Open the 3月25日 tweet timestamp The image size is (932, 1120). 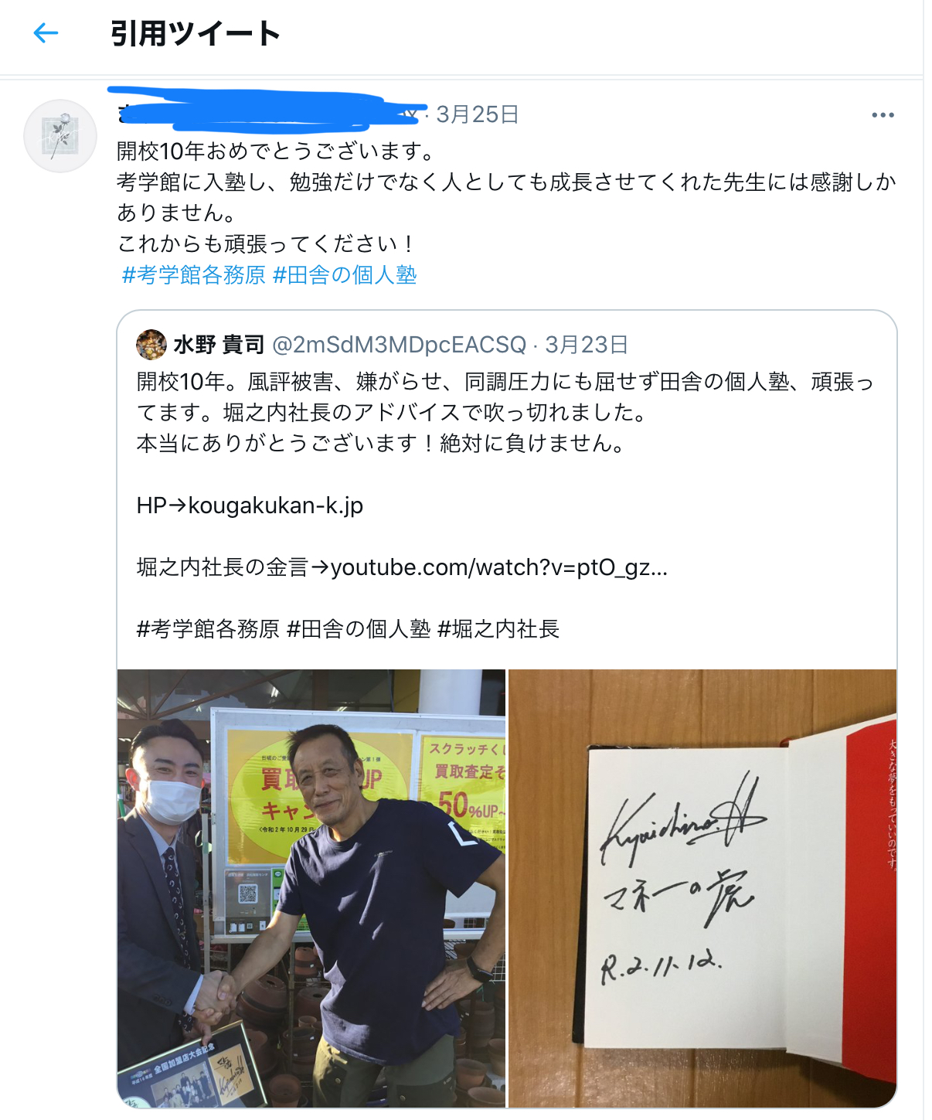(478, 114)
